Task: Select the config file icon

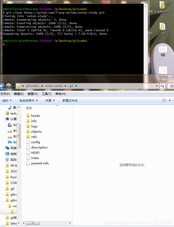Action: pyautogui.click(x=28, y=142)
